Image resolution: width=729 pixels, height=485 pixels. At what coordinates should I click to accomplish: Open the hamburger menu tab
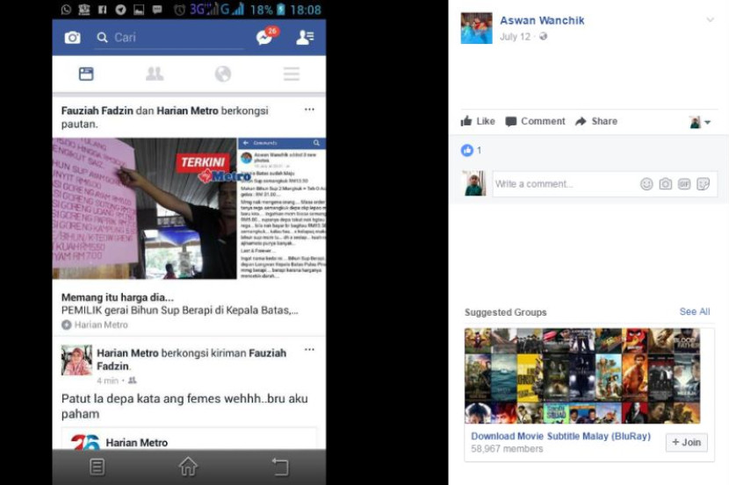point(292,75)
